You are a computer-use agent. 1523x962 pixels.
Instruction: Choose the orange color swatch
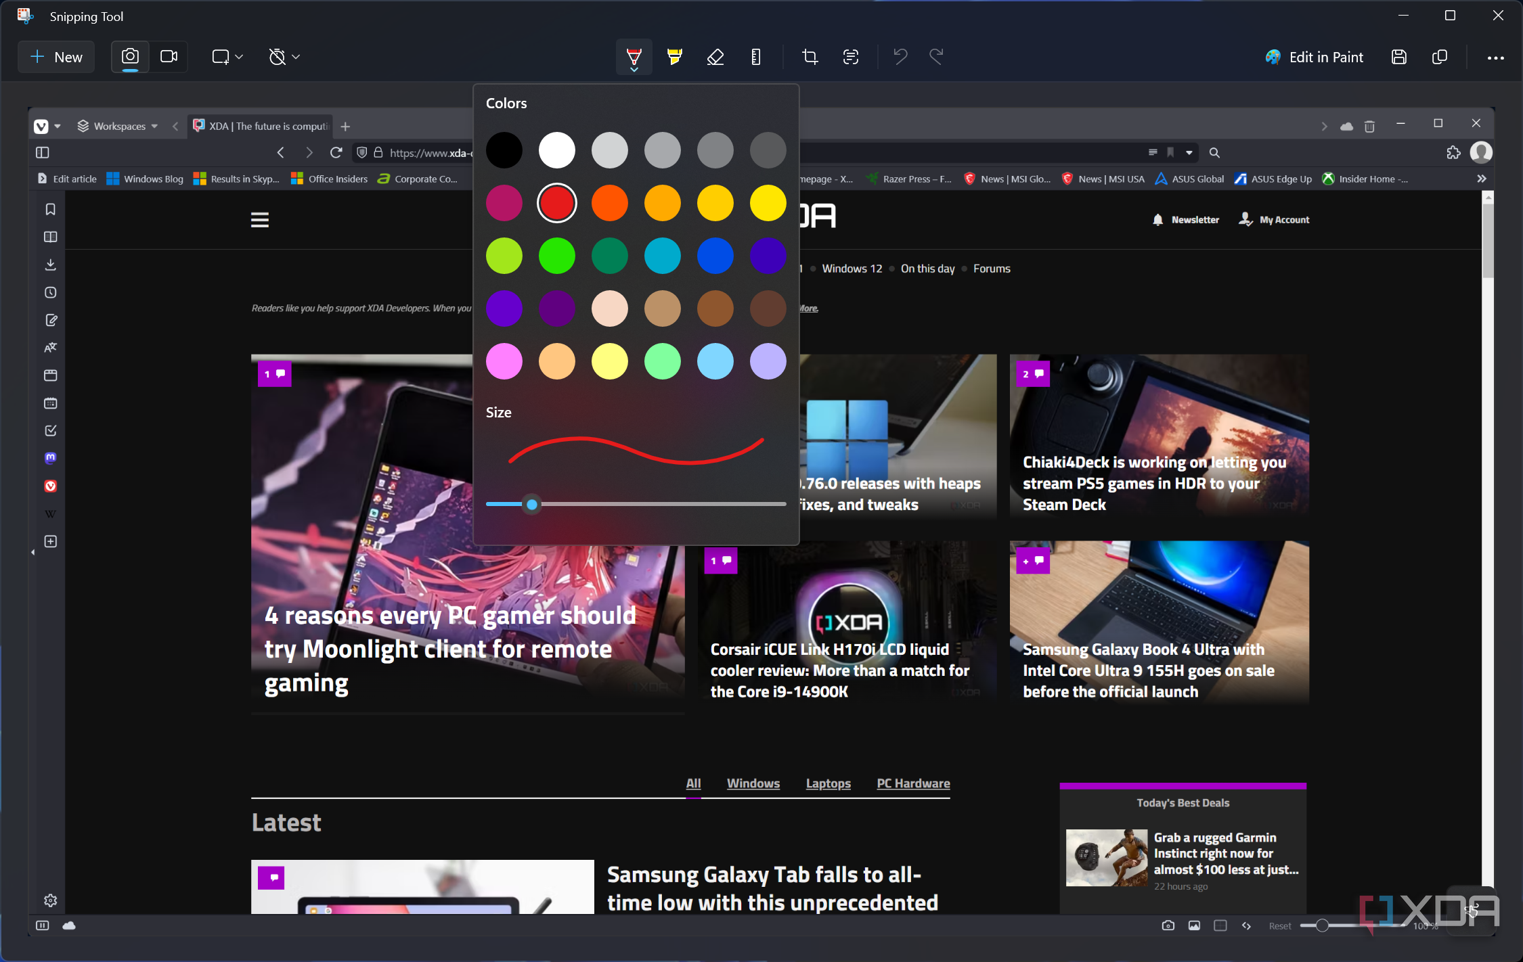[x=609, y=203]
